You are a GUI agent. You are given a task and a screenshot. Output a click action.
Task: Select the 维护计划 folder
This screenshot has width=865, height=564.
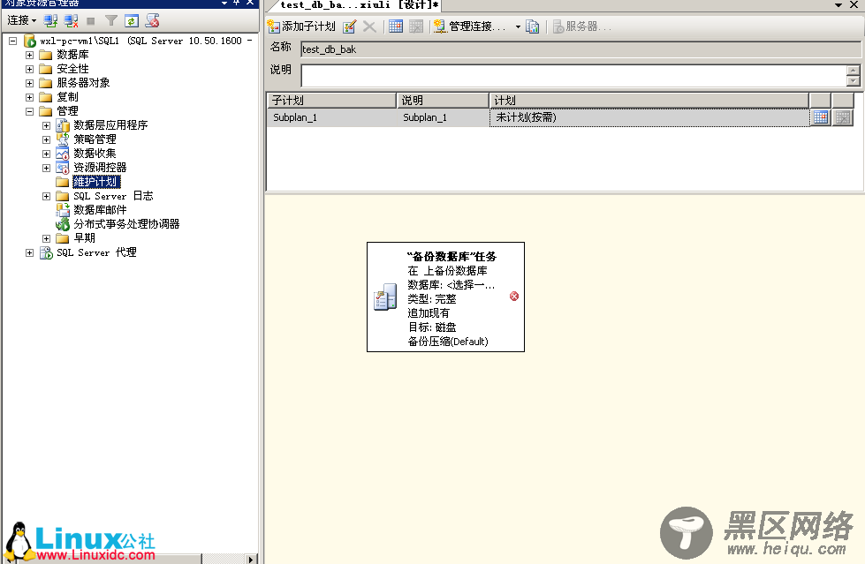[x=96, y=182]
